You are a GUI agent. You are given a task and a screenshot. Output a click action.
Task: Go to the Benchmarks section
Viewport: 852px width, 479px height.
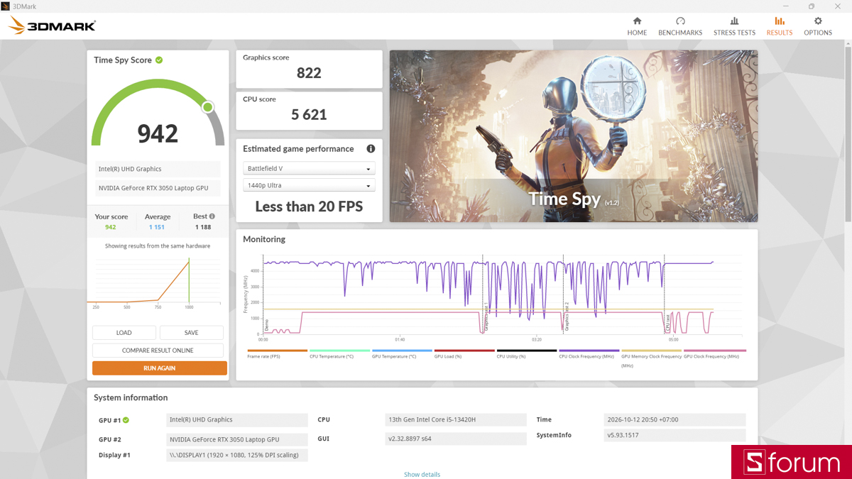680,26
